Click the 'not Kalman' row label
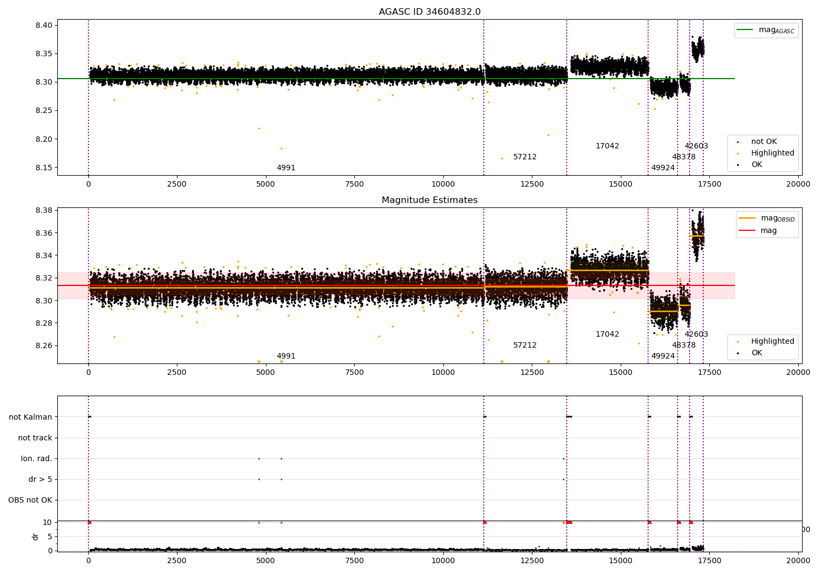819x573 pixels. tap(31, 417)
